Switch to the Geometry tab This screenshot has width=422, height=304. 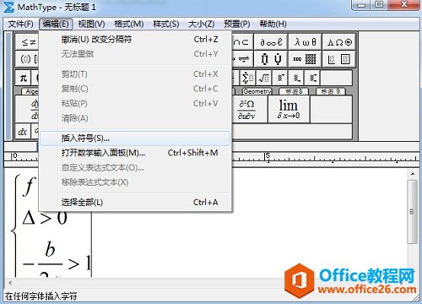coord(257,91)
